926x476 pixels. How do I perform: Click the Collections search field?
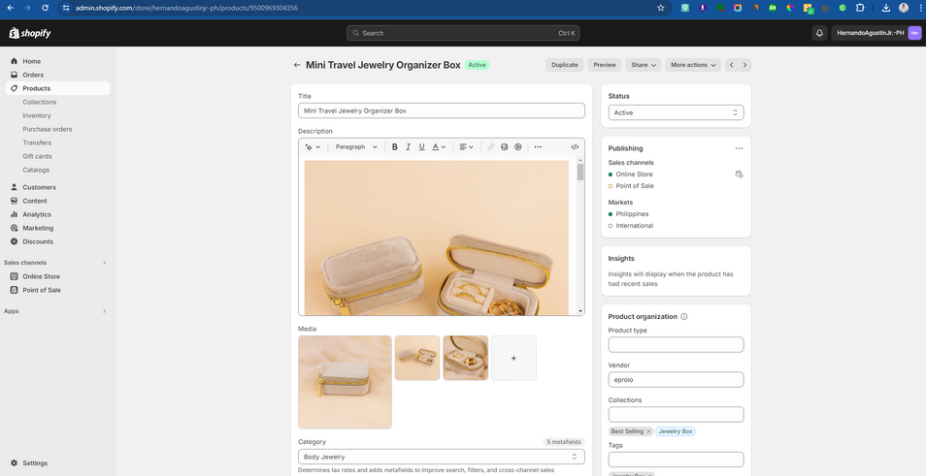pos(676,414)
